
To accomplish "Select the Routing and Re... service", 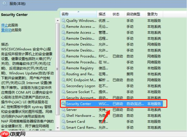I will (80, 74).
